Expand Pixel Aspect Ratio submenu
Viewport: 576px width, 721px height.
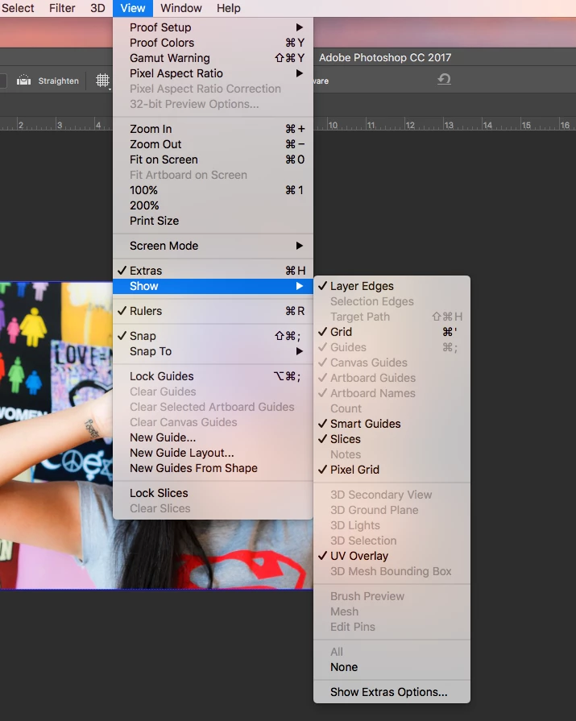click(x=213, y=73)
